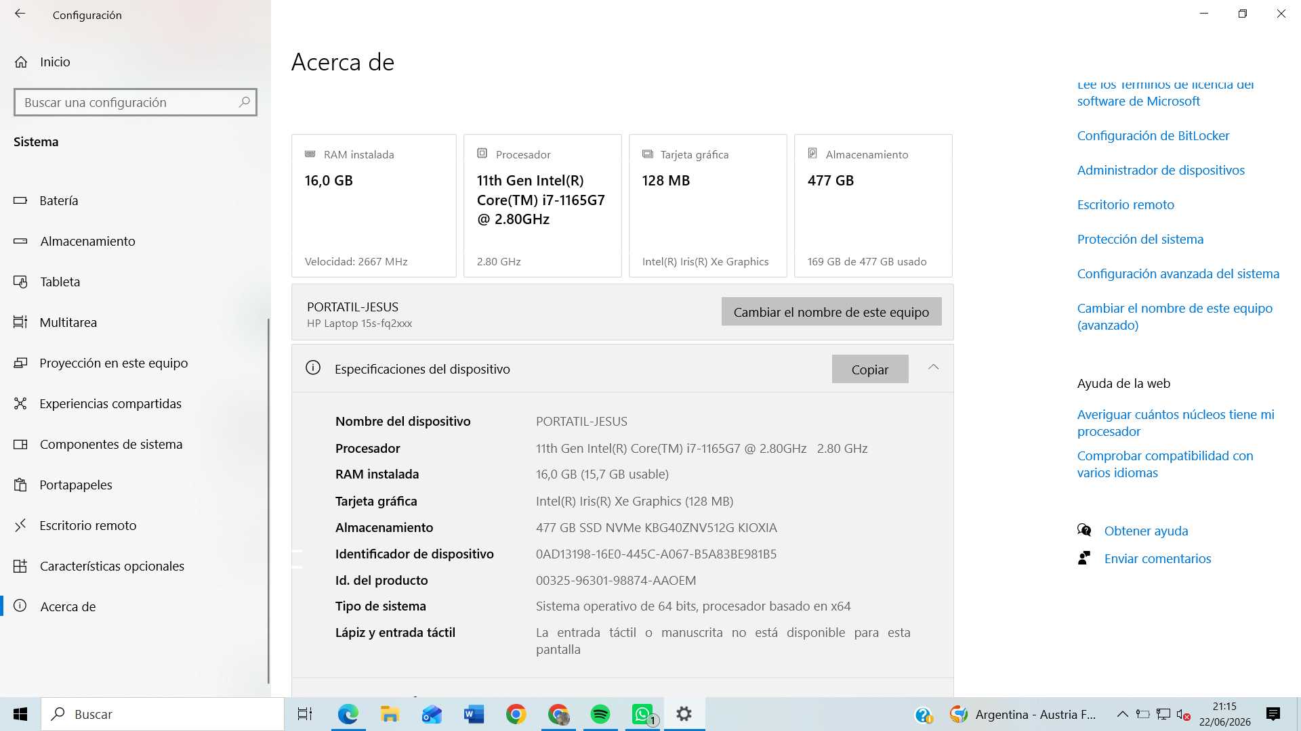Open Administrador de dispositivos link
The width and height of the screenshot is (1301, 731).
1161,170
